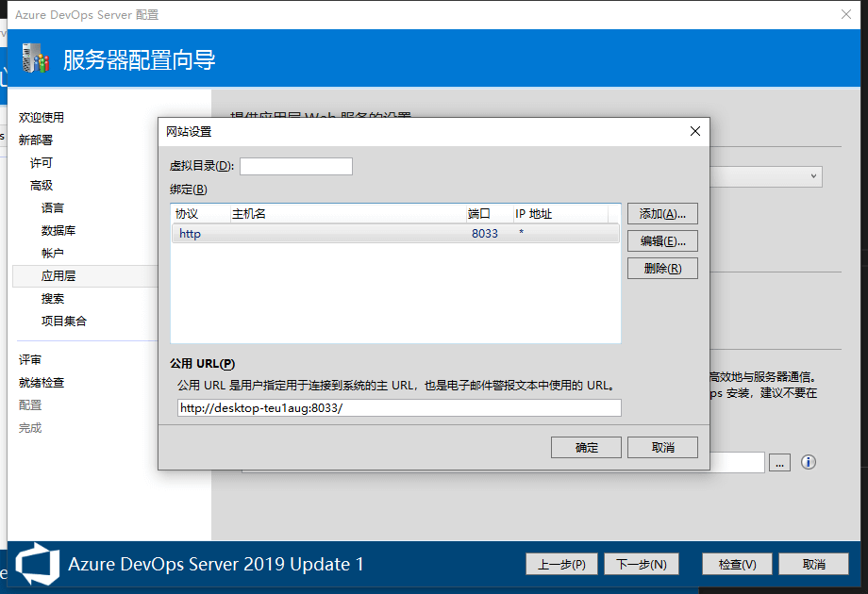
Task: Confirm website settings with 确定
Action: [x=586, y=447]
